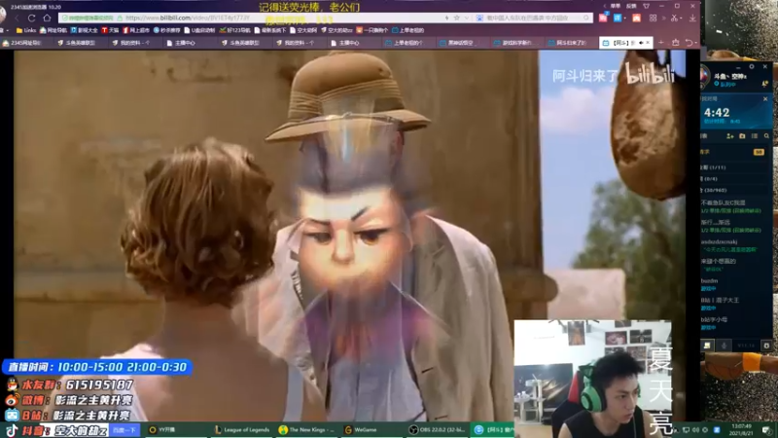Add a friend in League client
This screenshot has height=438, width=778.
(730, 136)
